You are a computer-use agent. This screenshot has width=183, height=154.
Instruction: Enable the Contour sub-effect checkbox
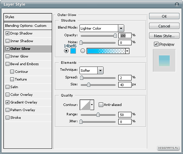pyautogui.click(x=12, y=72)
